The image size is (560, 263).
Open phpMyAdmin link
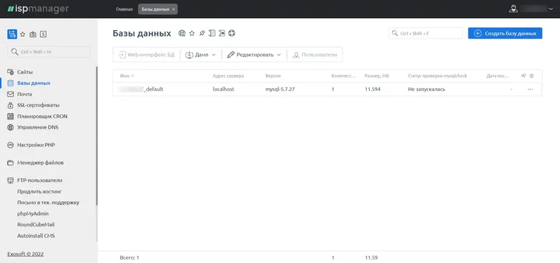(33, 214)
